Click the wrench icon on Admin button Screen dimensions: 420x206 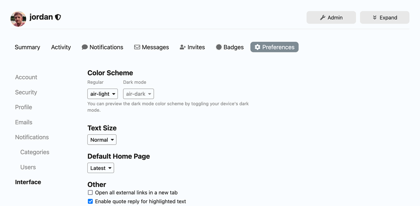(x=322, y=17)
